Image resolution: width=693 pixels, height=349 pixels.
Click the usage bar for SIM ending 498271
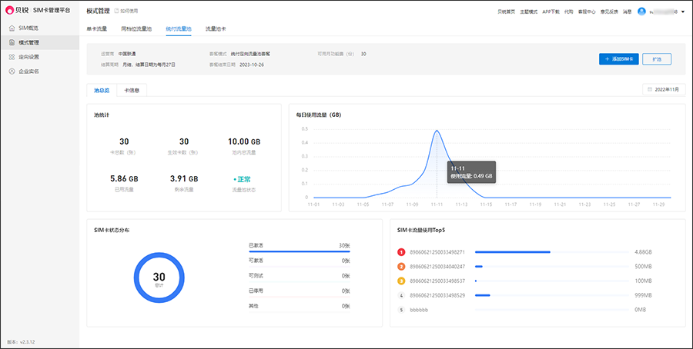pos(551,252)
